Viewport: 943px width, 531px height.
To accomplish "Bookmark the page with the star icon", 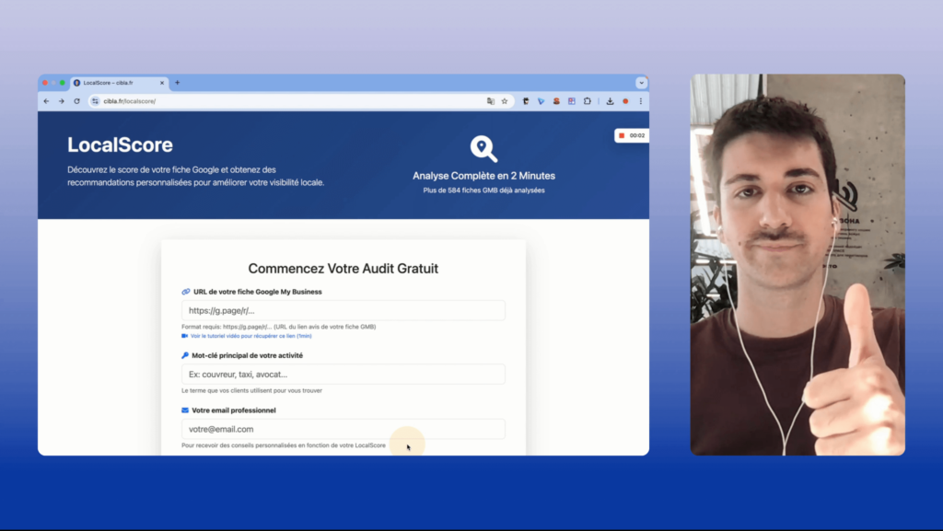I will coord(505,101).
